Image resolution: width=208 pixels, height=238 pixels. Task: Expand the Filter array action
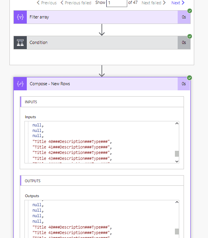coord(102,17)
